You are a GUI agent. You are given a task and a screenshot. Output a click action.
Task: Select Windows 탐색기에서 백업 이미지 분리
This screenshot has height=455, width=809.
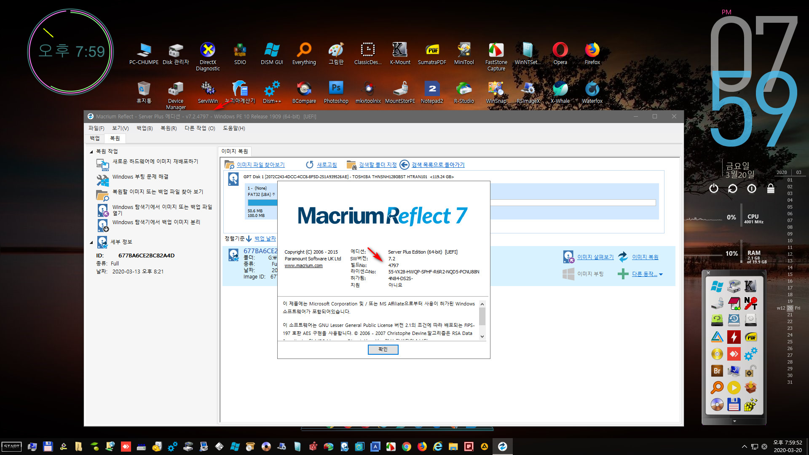tap(156, 222)
